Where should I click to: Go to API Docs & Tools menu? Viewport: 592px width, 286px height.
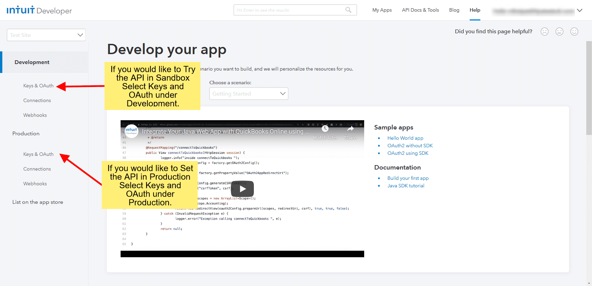point(420,10)
